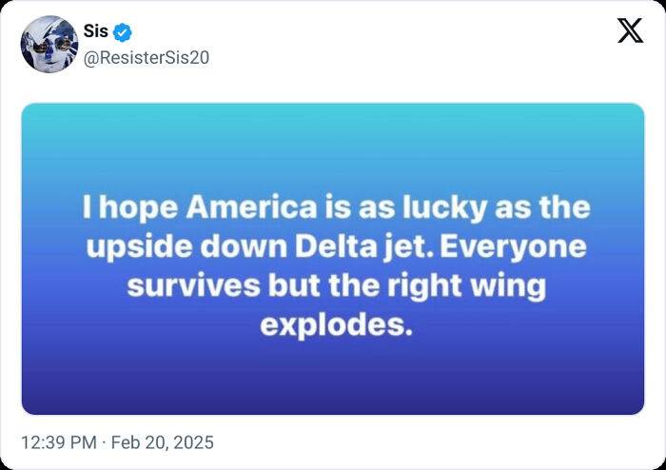Image resolution: width=666 pixels, height=470 pixels.
Task: Open the @ResisterSis20 handle link
Action: [x=147, y=57]
